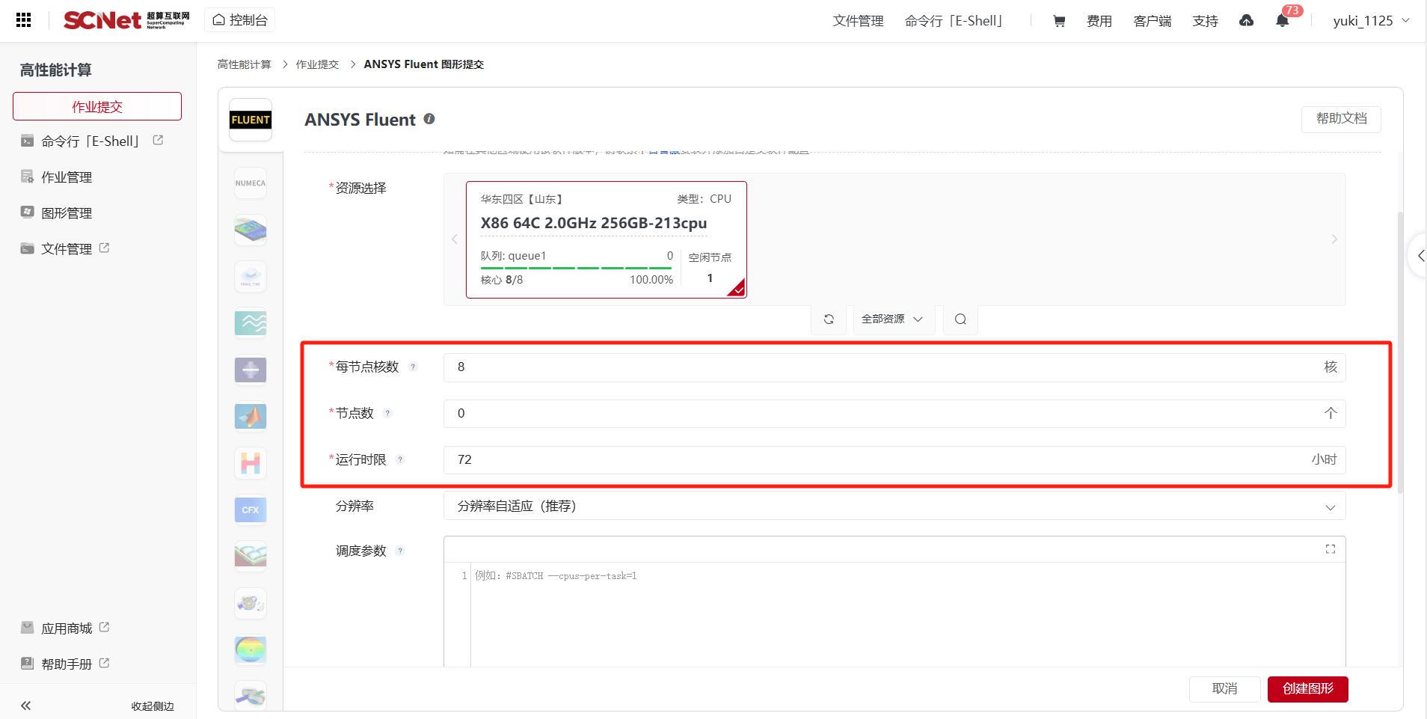Collapse sidebar with double-chevron icon

point(25,706)
